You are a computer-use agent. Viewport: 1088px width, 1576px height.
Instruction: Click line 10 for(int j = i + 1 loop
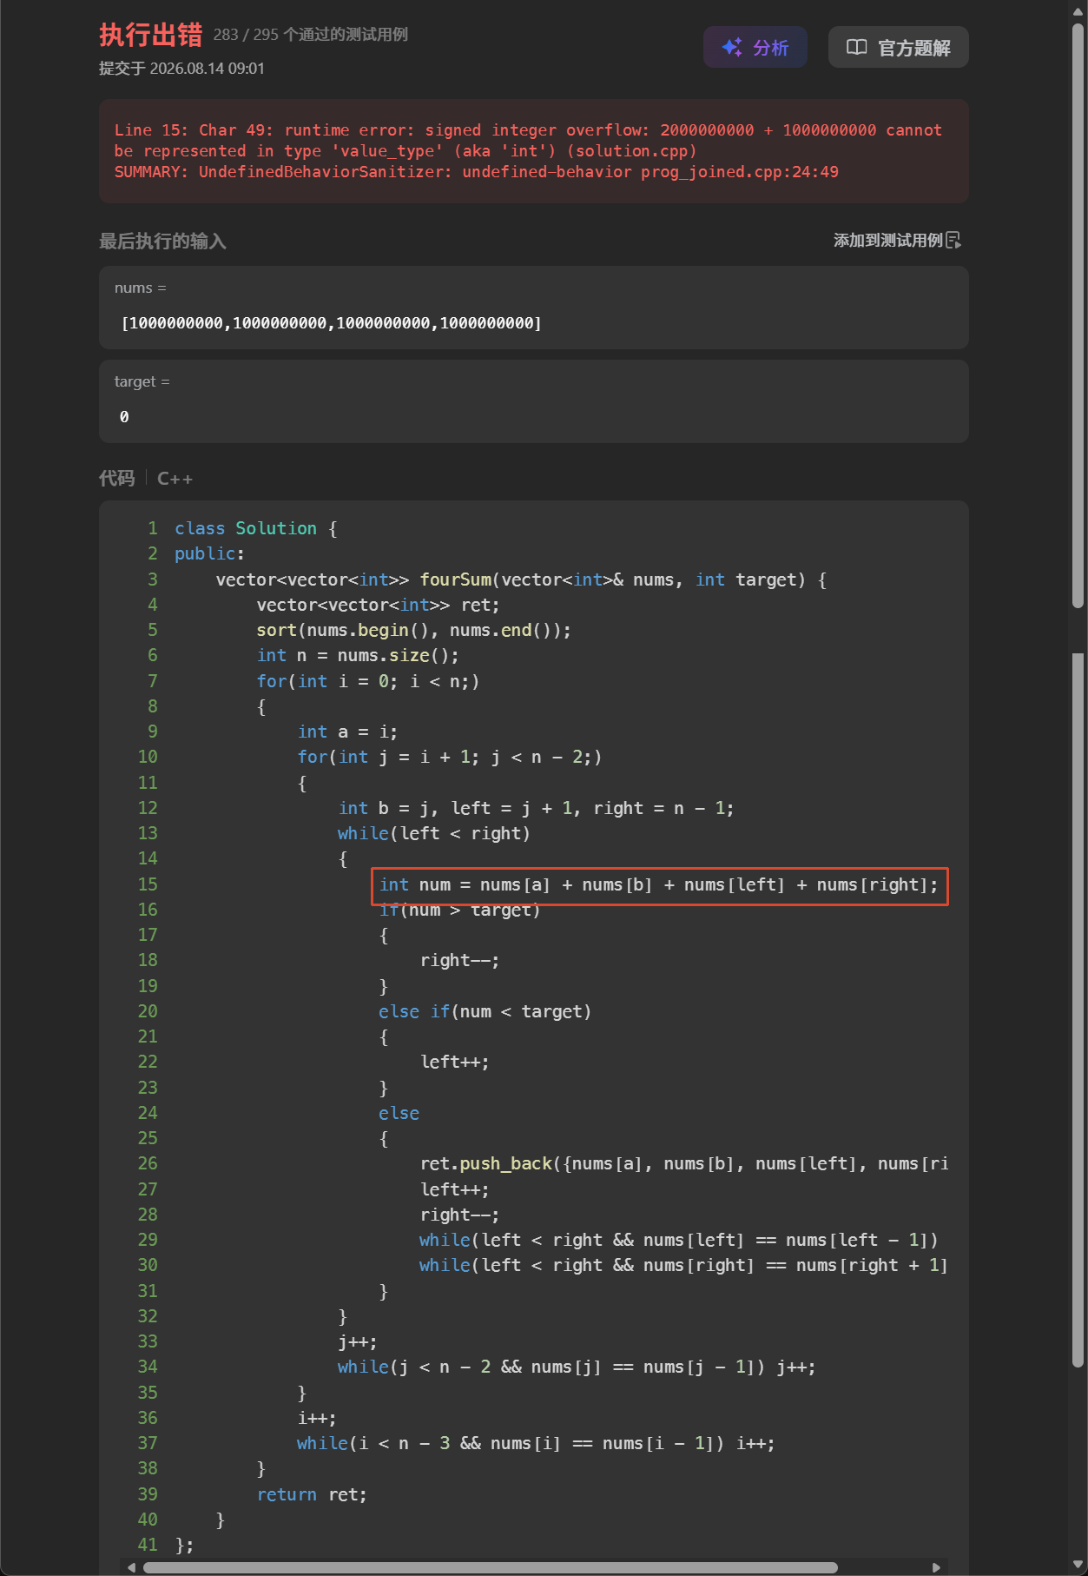point(450,758)
